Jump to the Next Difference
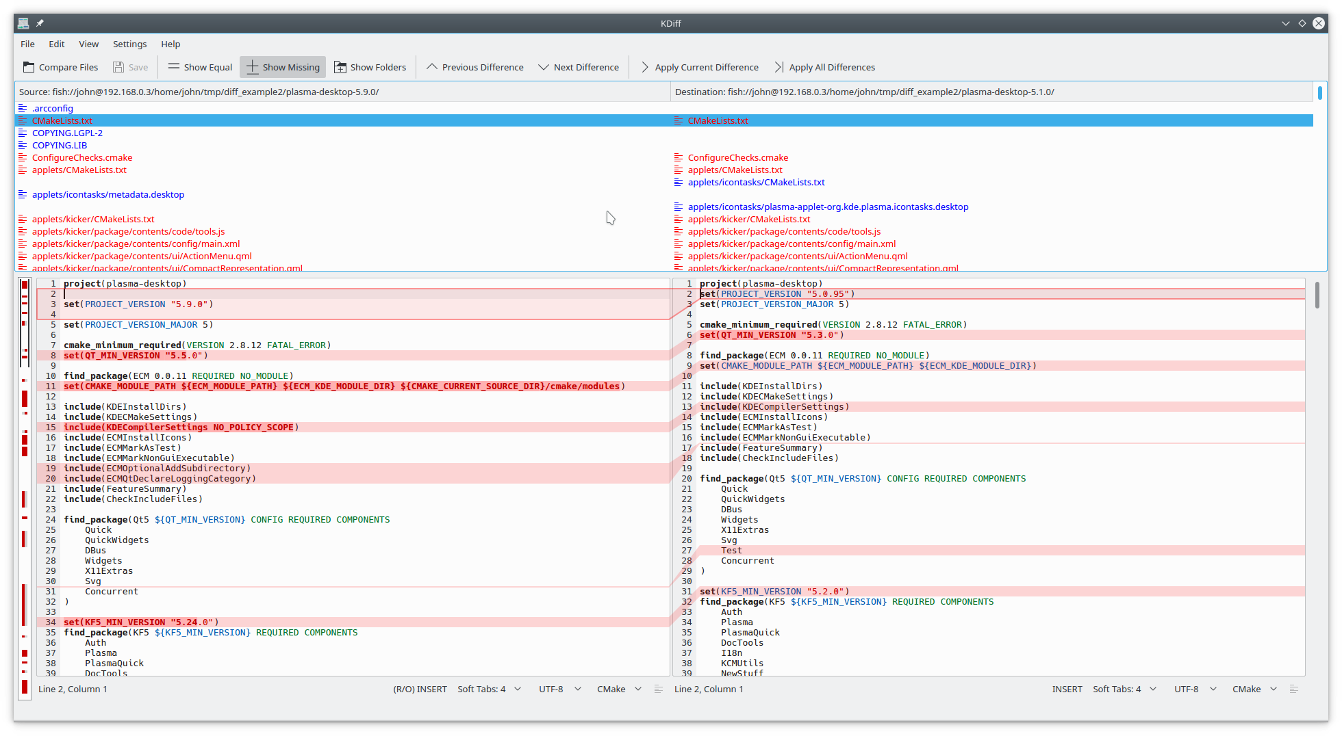 click(x=579, y=66)
